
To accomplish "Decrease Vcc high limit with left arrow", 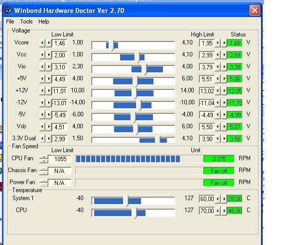I will [x=218, y=55].
